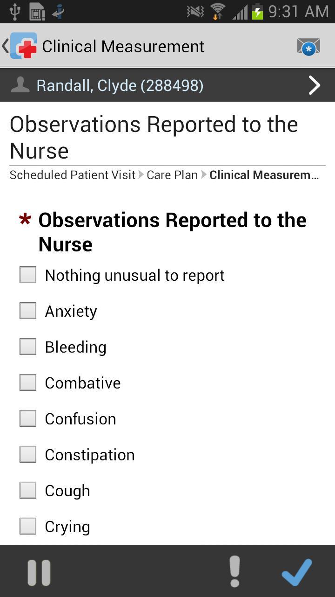Screen dimensions: 335x597
Task: Tap the Clinical Measurement title
Action: (123, 46)
